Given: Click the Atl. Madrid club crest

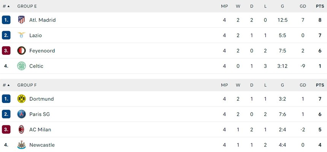Looking at the screenshot, I should (x=21, y=20).
